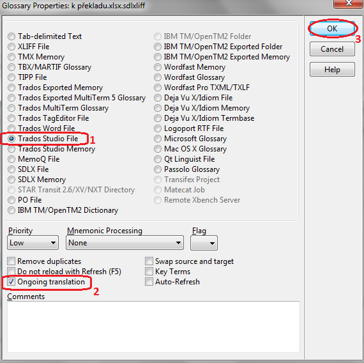Viewport: 364px width, 363px height.
Task: Open the Help button
Action: pos(332,70)
